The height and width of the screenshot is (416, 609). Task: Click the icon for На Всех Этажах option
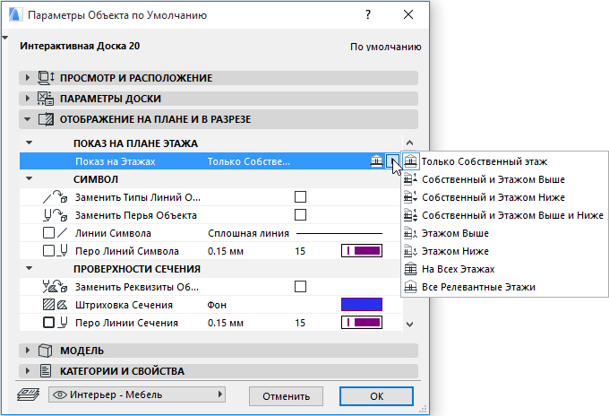click(x=410, y=269)
